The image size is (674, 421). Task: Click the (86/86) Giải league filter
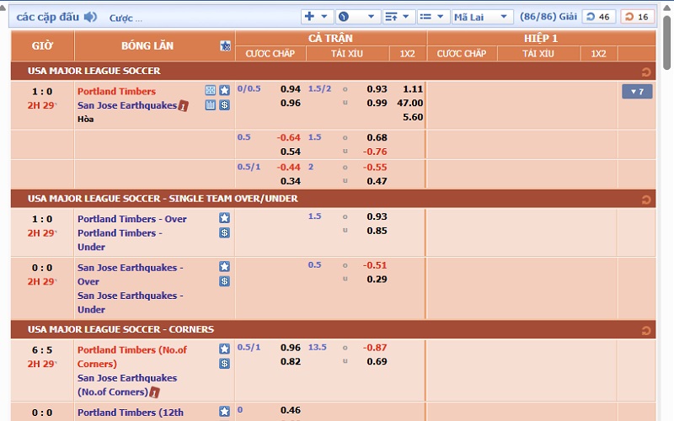548,17
